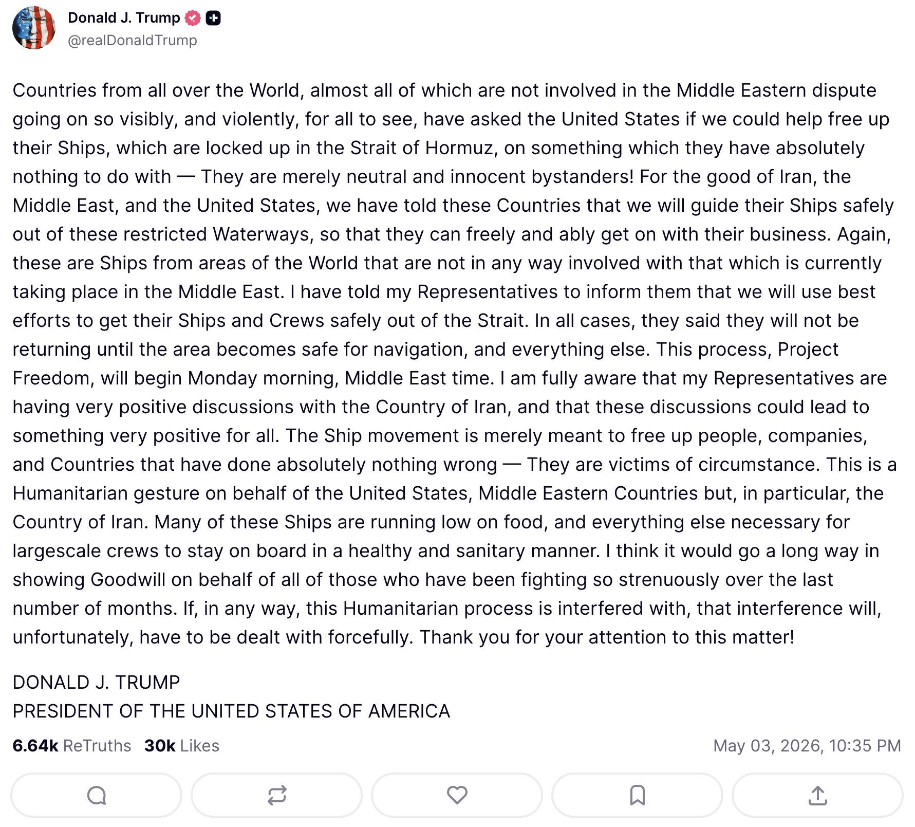
Task: Bookmark this post with the bookmark icon
Action: 638,795
